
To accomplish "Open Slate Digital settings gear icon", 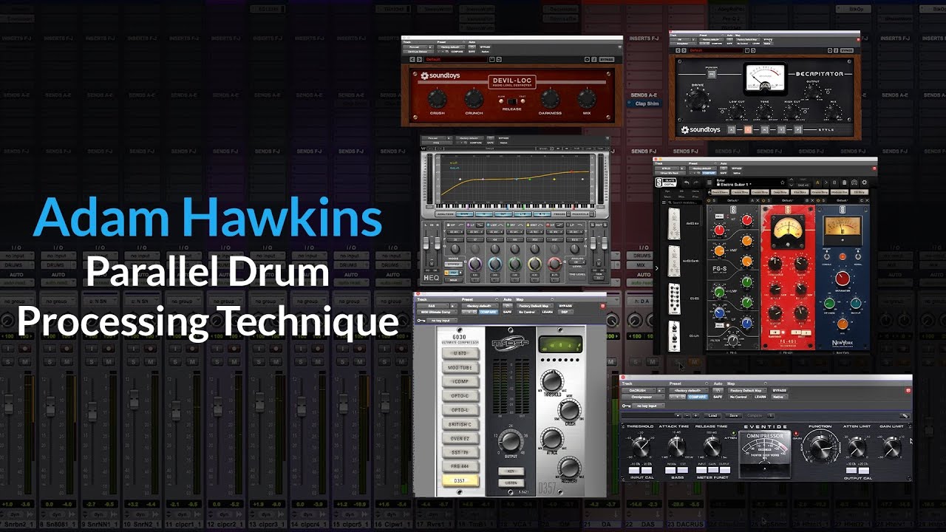I will coord(864,183).
